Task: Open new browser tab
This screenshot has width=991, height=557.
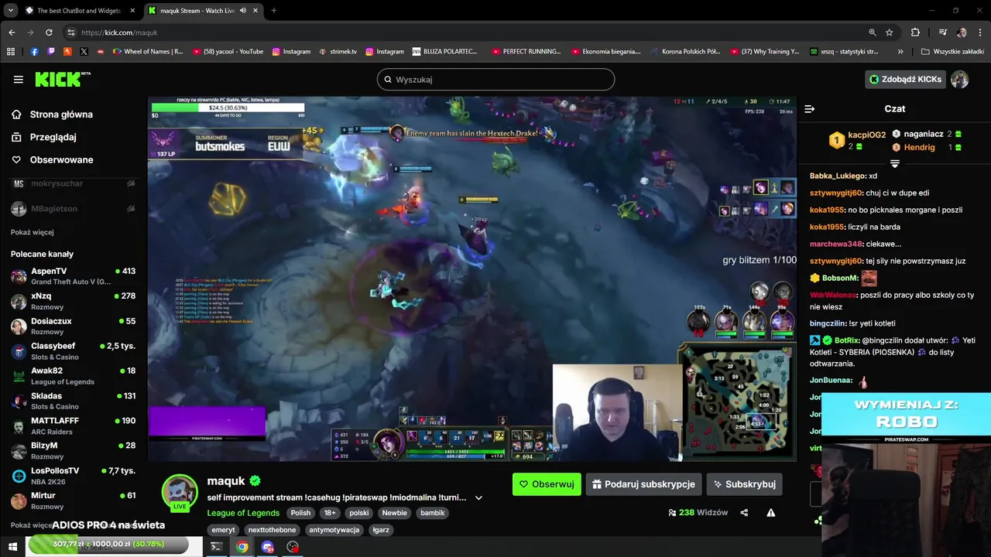Action: [x=273, y=11]
